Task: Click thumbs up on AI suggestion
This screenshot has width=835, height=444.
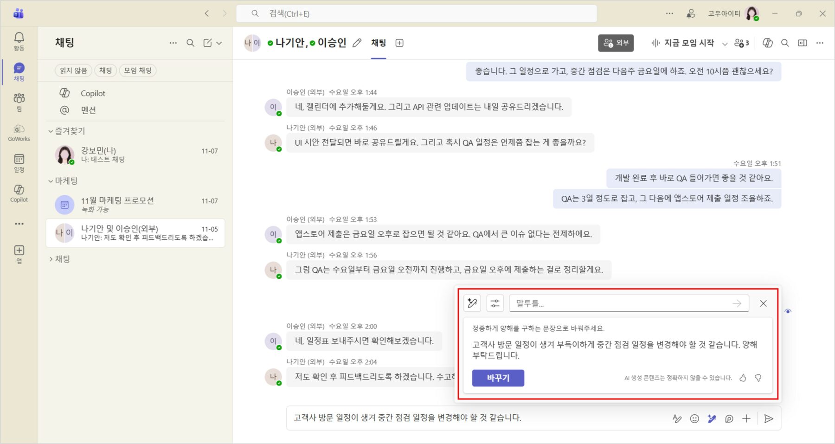Action: click(x=743, y=378)
